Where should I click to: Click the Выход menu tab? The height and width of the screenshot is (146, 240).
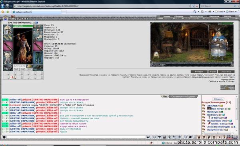[228, 16]
